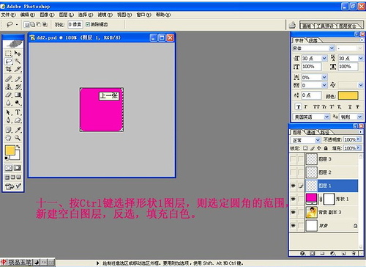366x267 pixels.
Task: Select the History Brush tool
Action: pyautogui.click(x=18, y=87)
